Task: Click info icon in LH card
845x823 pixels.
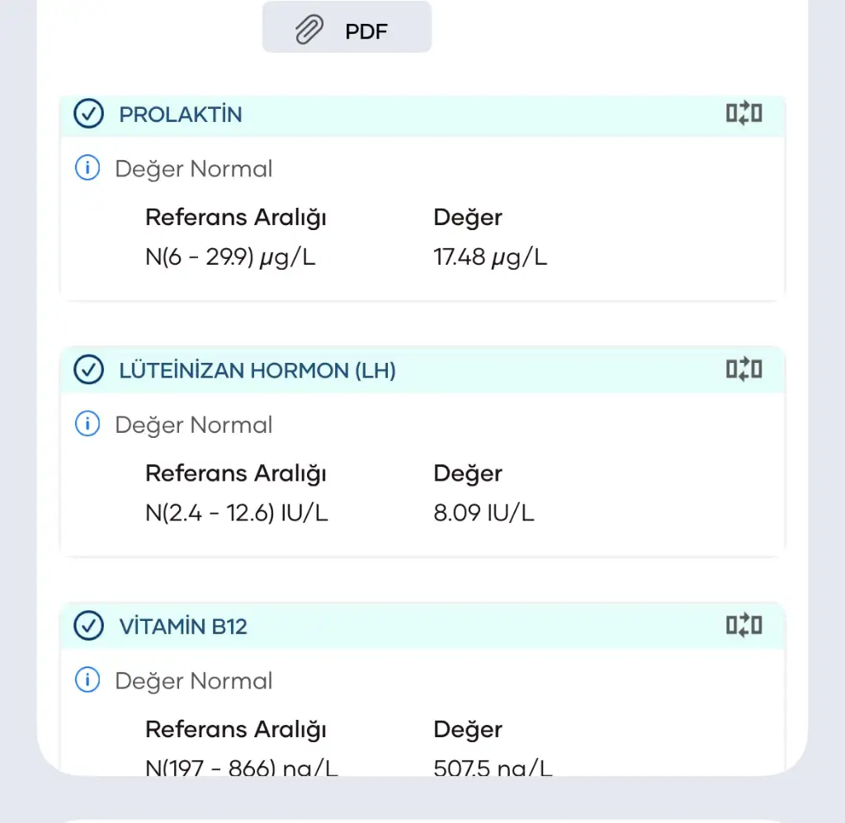Action: point(87,425)
